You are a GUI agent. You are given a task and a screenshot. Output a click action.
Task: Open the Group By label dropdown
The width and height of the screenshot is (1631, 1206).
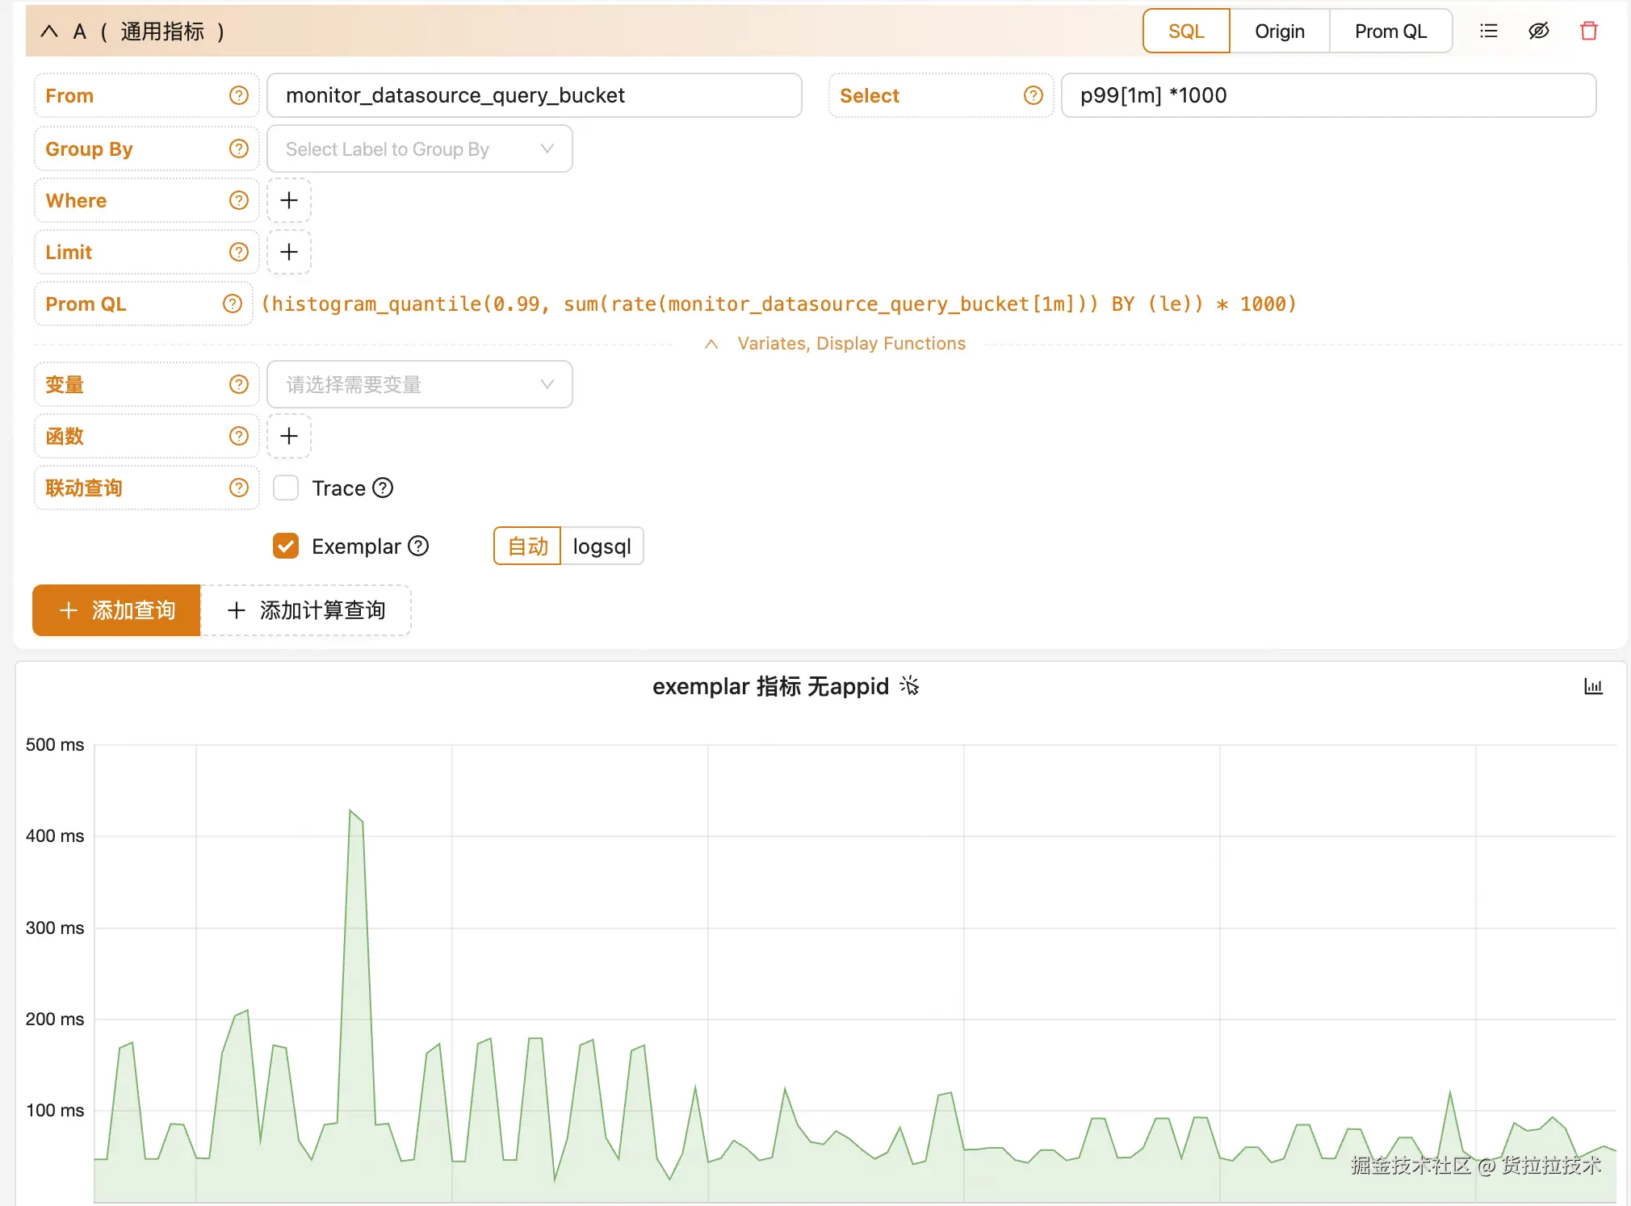tap(419, 149)
